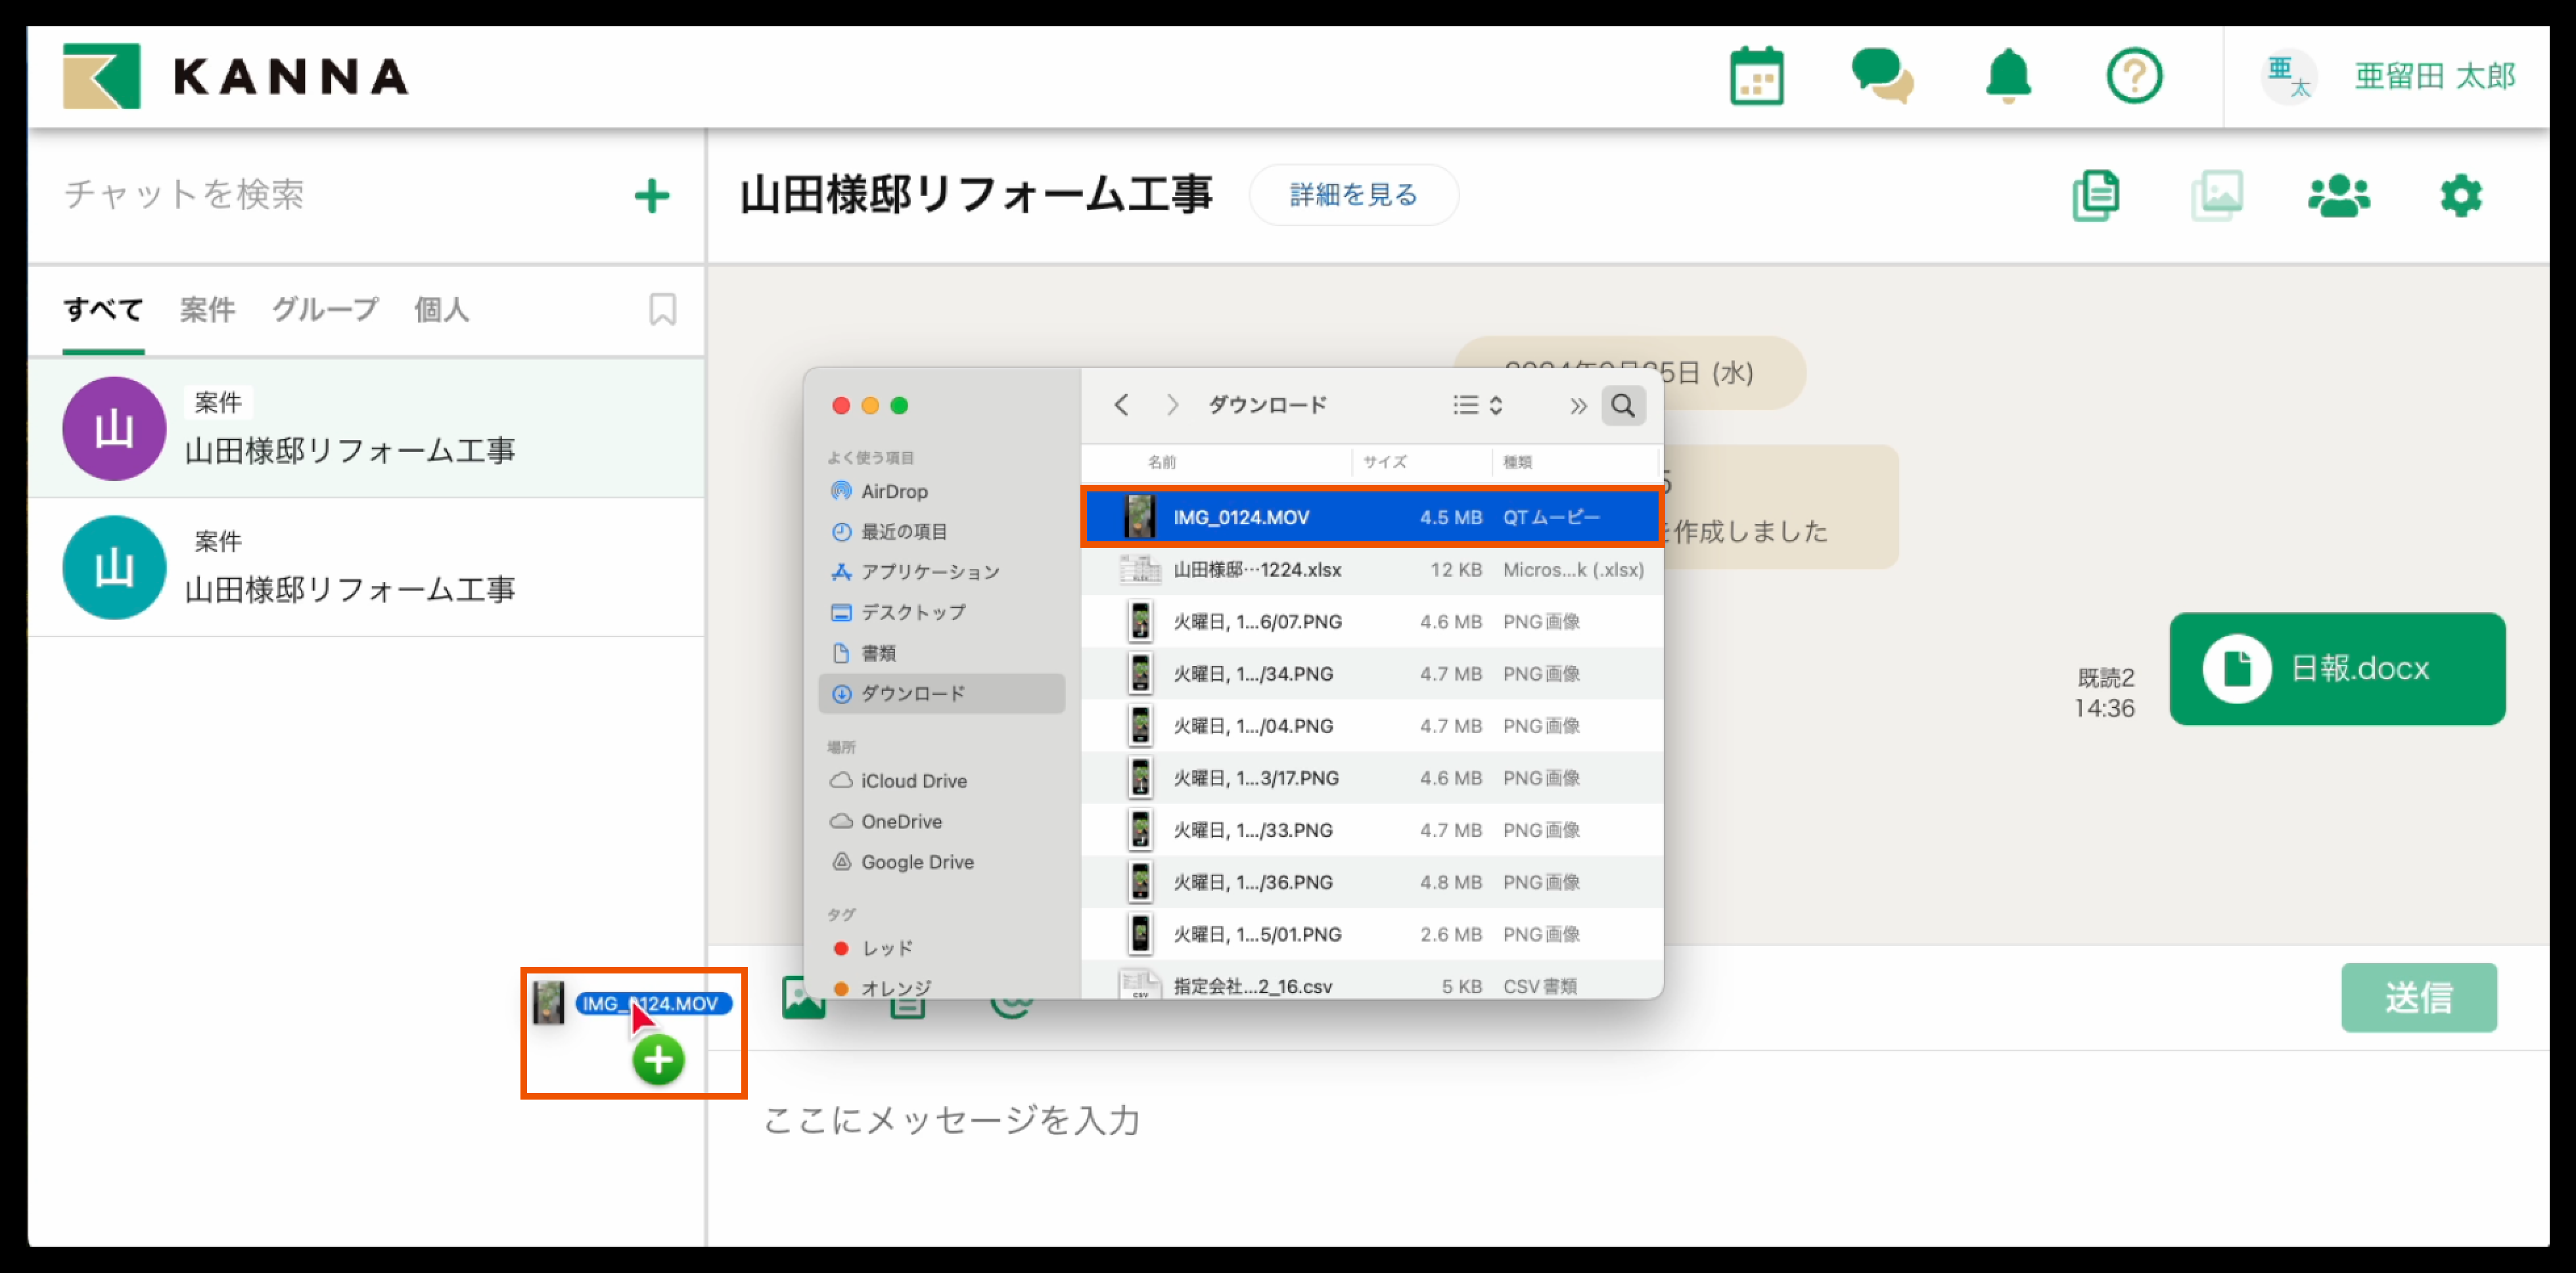Open the photo gallery icon
The image size is (2576, 1273).
point(2217,195)
